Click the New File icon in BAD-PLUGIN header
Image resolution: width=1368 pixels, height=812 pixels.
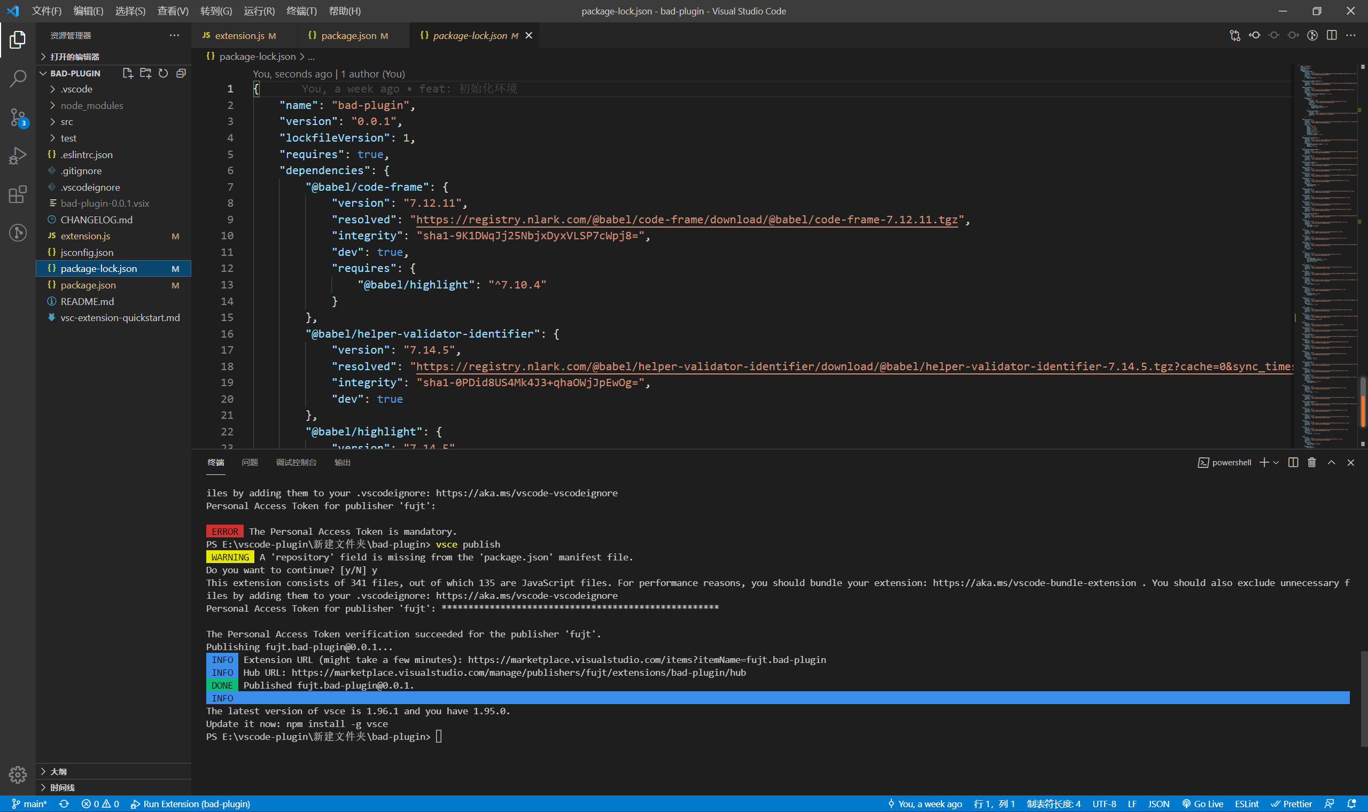tap(128, 73)
